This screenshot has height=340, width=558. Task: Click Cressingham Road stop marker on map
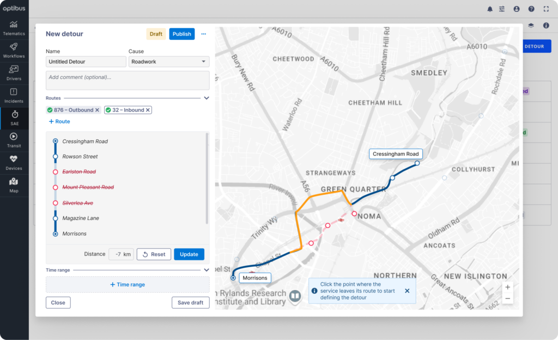coord(417,163)
